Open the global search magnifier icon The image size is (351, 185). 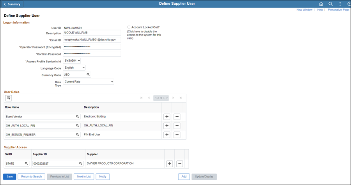pos(330,4)
